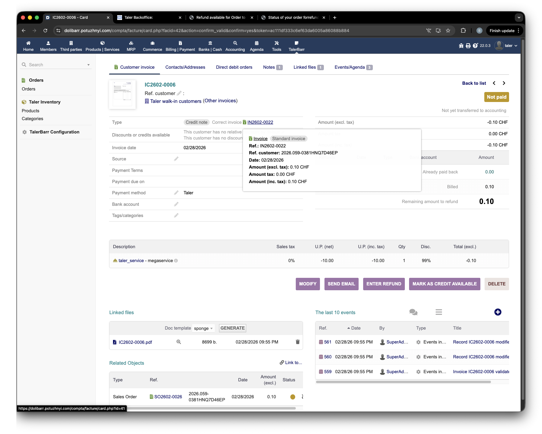Image resolution: width=542 pixels, height=434 pixels.
Task: Open the sponge doc template dropdown
Action: pyautogui.click(x=203, y=328)
